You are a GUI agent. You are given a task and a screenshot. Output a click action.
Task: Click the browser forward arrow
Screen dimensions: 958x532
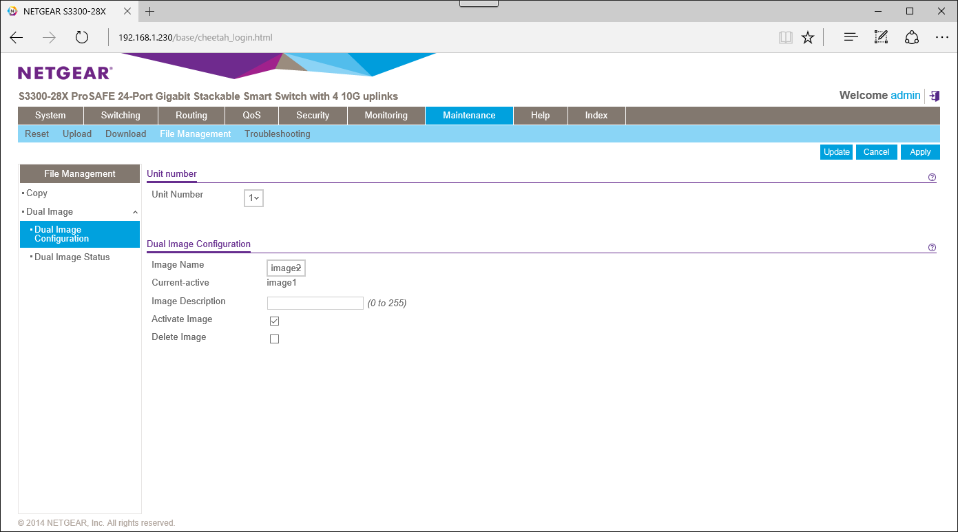(49, 37)
